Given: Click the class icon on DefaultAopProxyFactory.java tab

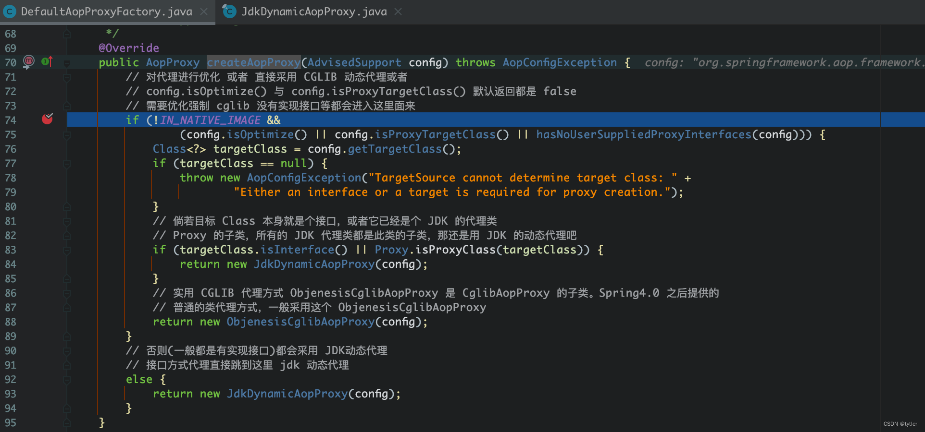Looking at the screenshot, I should (10, 12).
